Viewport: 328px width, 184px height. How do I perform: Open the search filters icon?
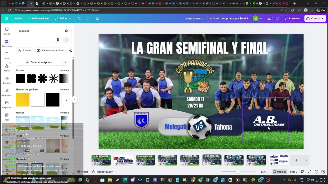(70, 51)
